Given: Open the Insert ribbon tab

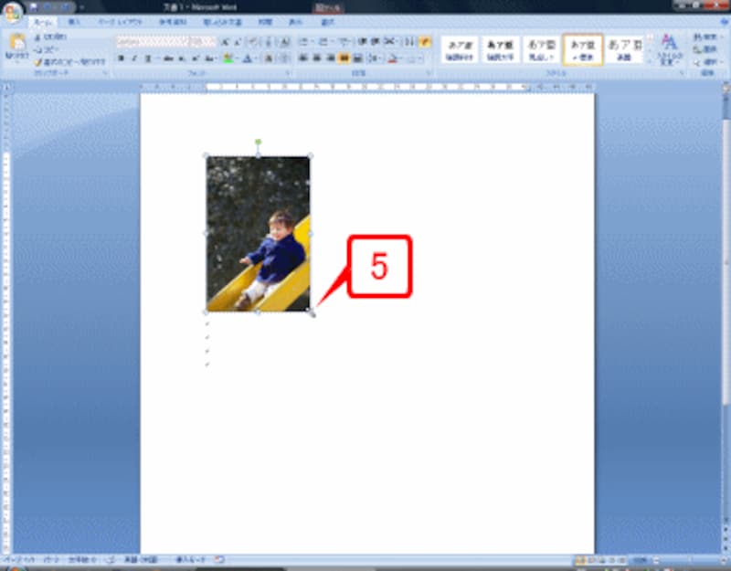Looking at the screenshot, I should (x=75, y=21).
